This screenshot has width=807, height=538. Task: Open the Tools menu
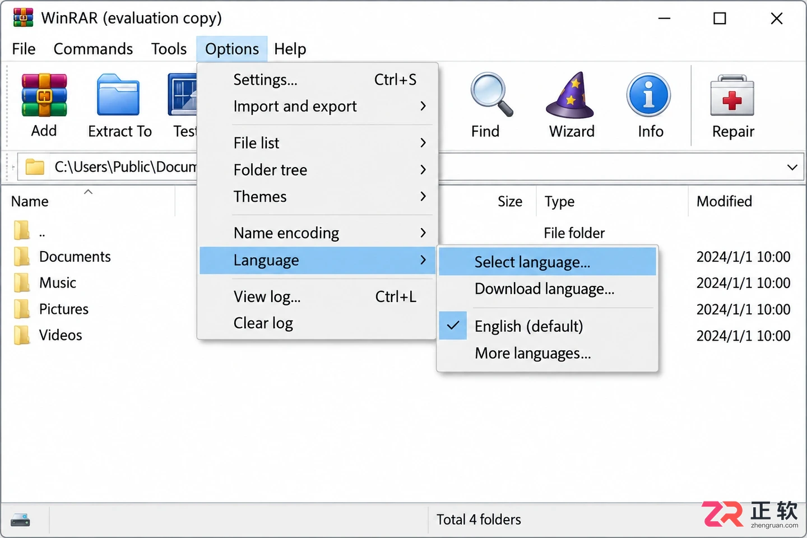click(169, 49)
